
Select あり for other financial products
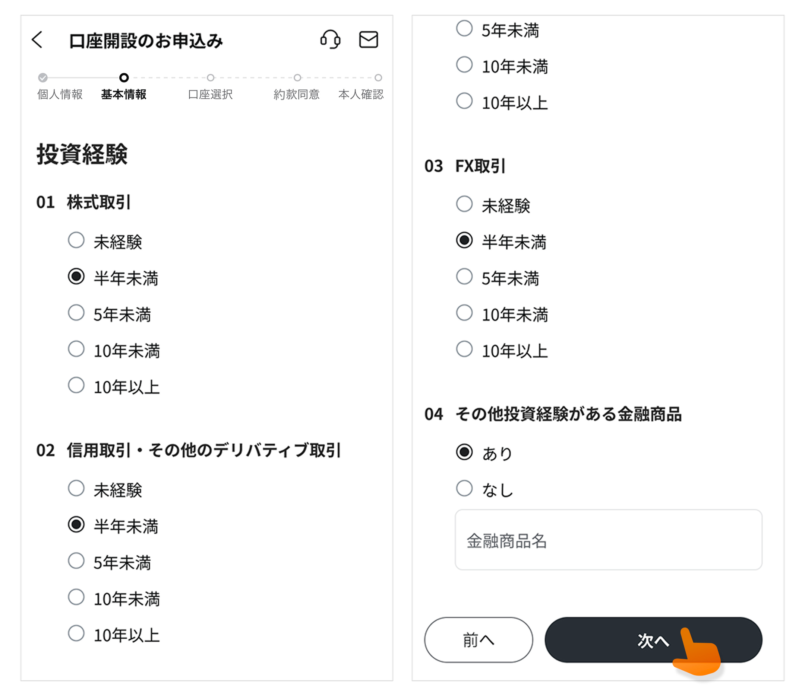(464, 452)
